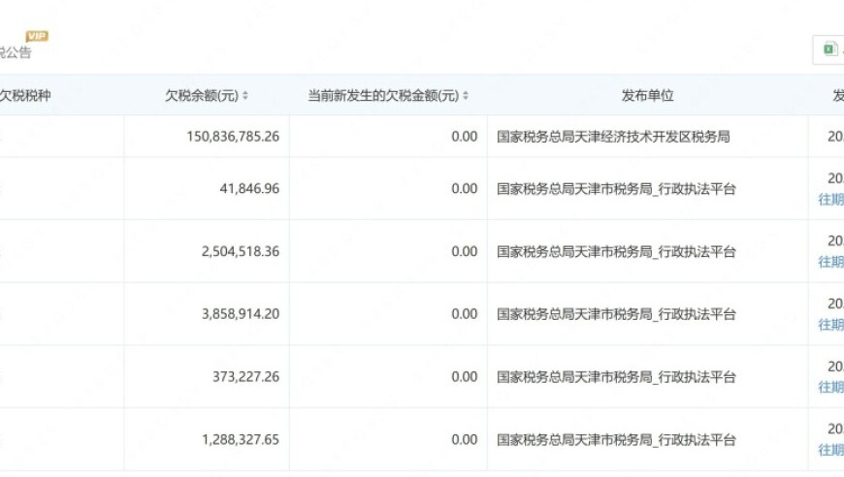844x477 pixels.
Task: Click the VIP badge icon
Action: [37, 36]
